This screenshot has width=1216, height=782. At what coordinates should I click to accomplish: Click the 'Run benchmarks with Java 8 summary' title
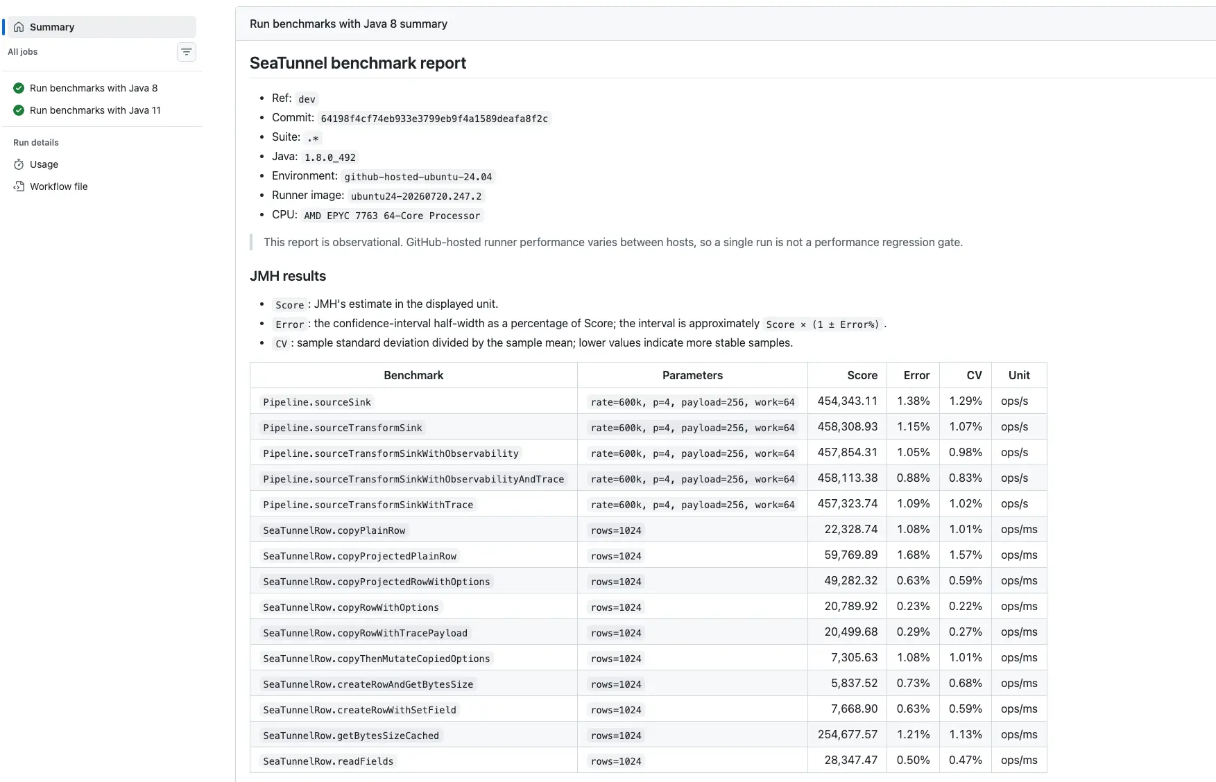[x=348, y=24]
